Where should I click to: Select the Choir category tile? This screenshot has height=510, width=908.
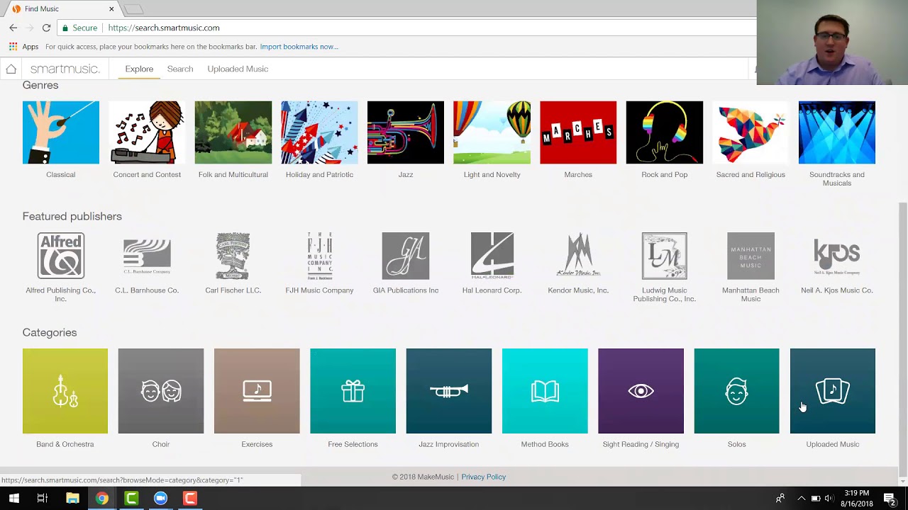(161, 391)
